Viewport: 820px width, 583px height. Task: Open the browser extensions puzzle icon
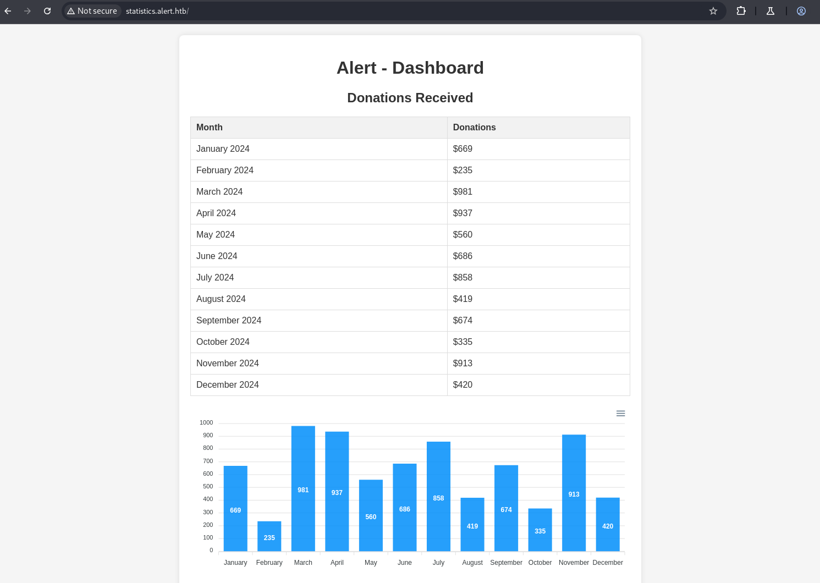pos(741,11)
